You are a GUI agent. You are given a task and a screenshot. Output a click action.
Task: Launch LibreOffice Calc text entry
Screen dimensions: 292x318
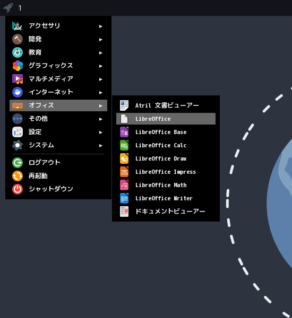(161, 145)
